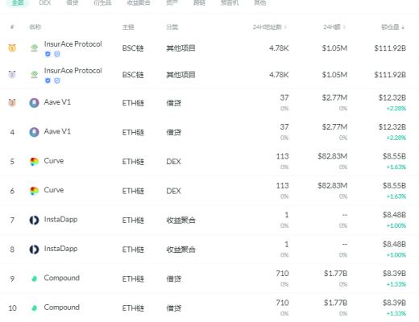Click Curve rainbow logo in row 6
The width and height of the screenshot is (419, 322).
tap(34, 191)
